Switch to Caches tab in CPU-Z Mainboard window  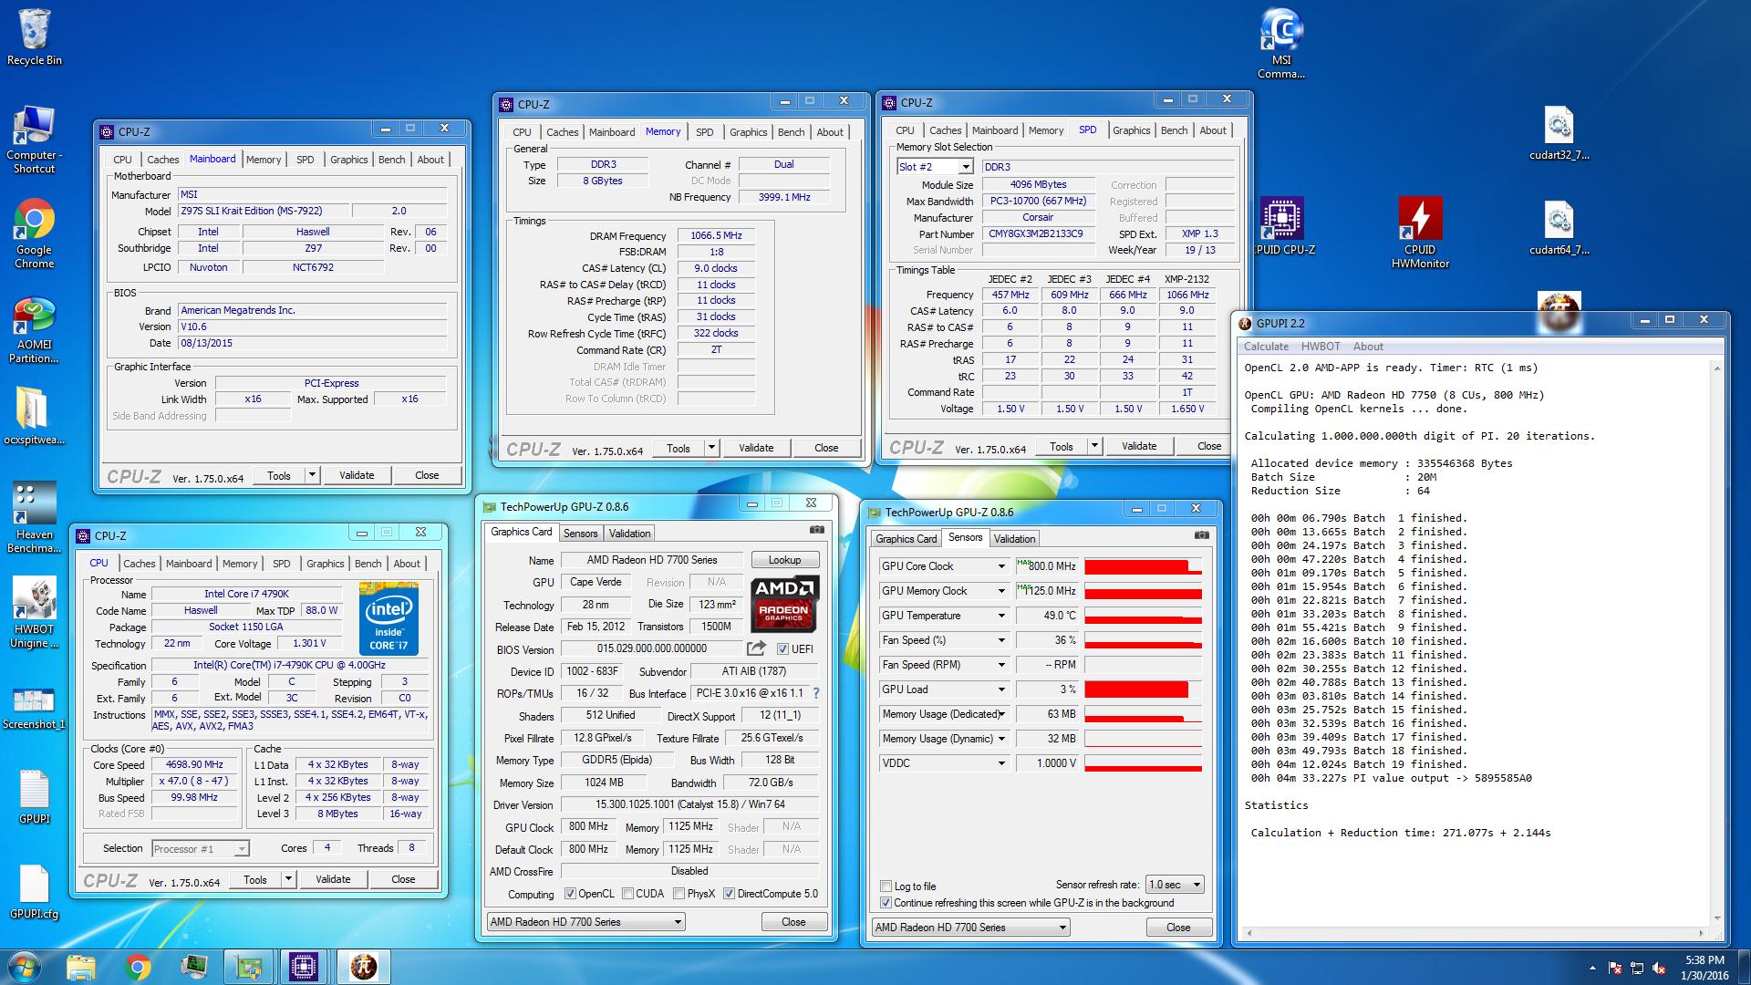(x=162, y=160)
